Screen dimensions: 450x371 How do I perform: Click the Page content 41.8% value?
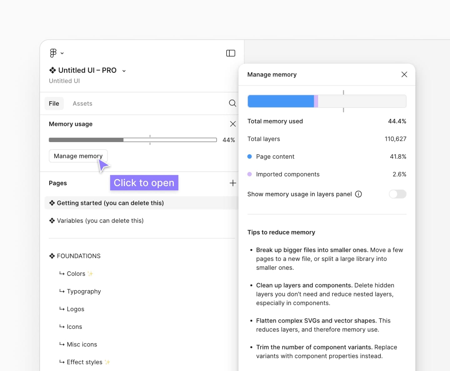[x=398, y=156]
